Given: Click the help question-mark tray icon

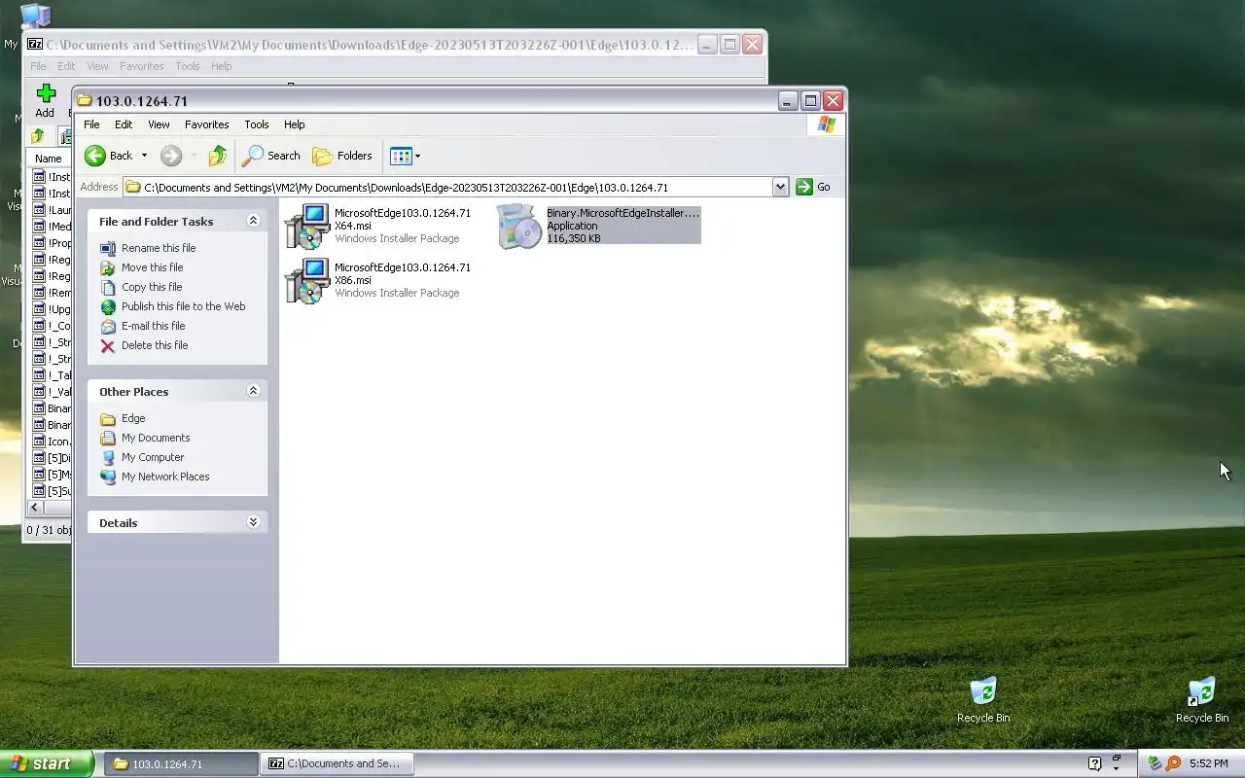Looking at the screenshot, I should (x=1094, y=763).
